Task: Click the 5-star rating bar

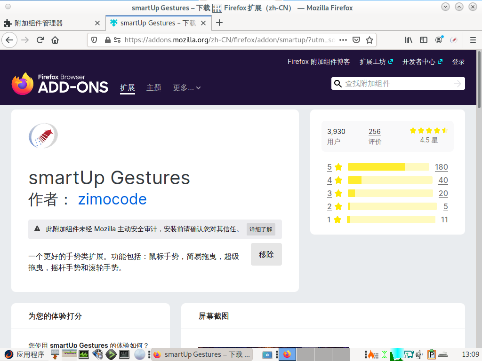Action: coord(388,167)
